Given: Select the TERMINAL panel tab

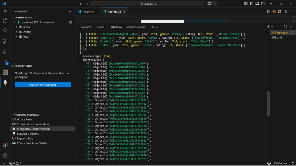Looking at the screenshot, I should [116, 27].
